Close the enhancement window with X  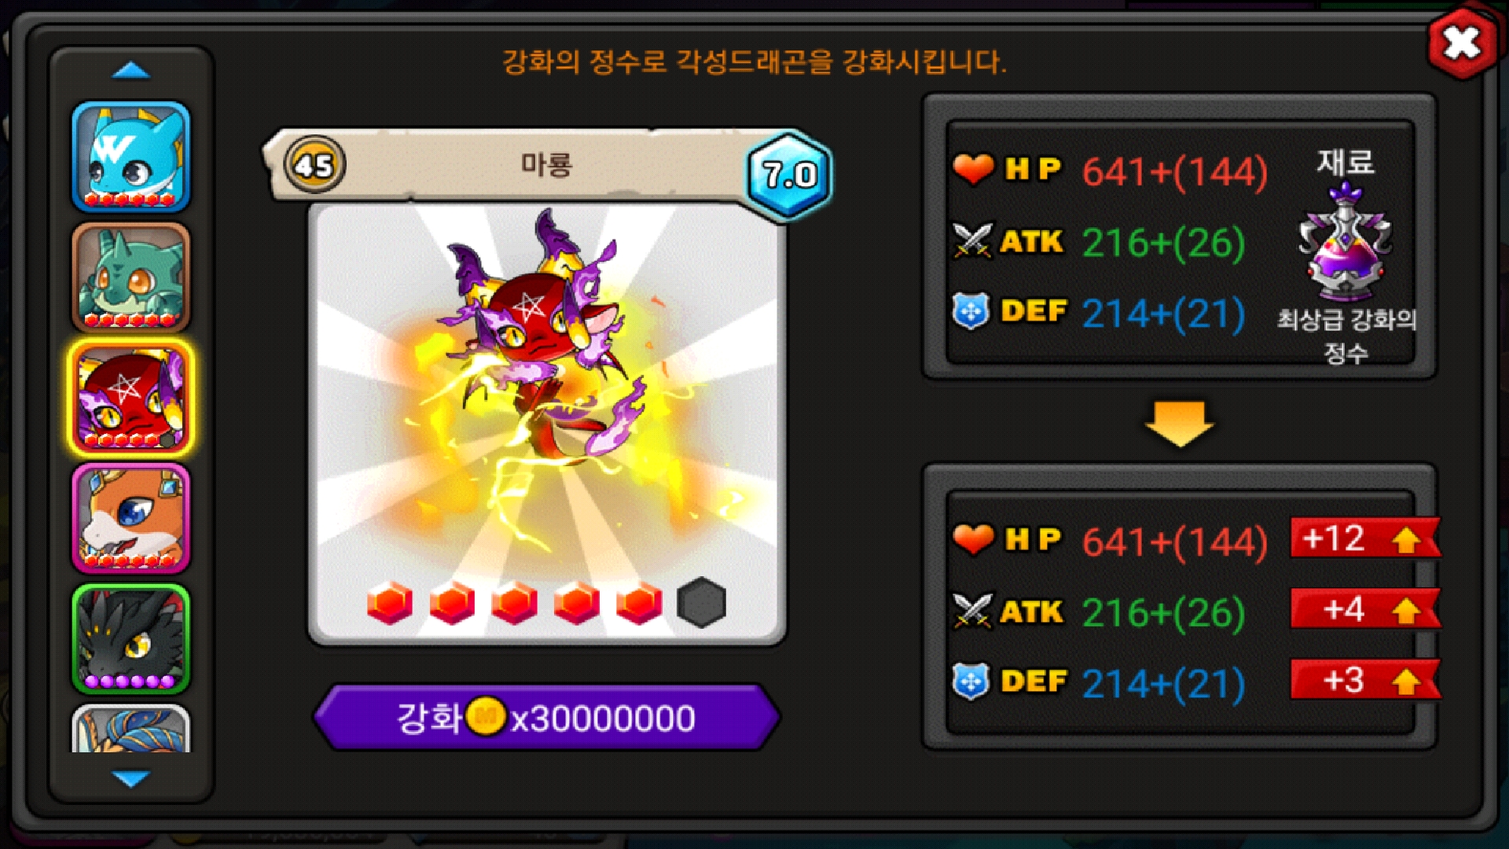[1462, 42]
